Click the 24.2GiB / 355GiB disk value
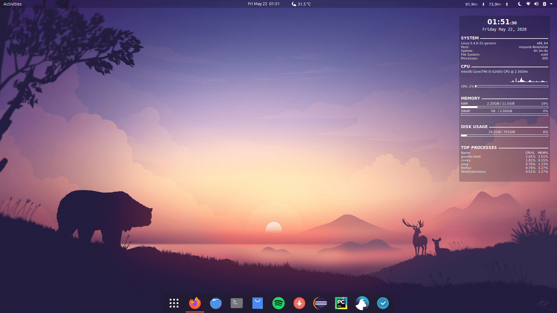This screenshot has width=557, height=313. (502, 132)
